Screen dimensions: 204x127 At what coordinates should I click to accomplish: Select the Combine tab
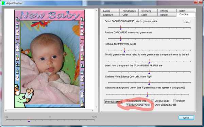[x=186, y=15]
